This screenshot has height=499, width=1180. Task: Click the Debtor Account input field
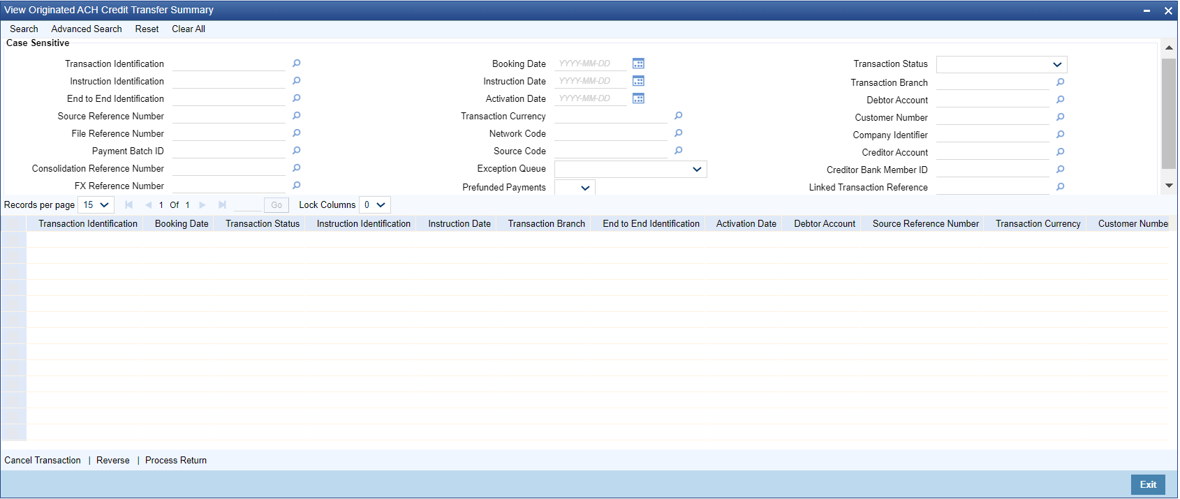[993, 100]
